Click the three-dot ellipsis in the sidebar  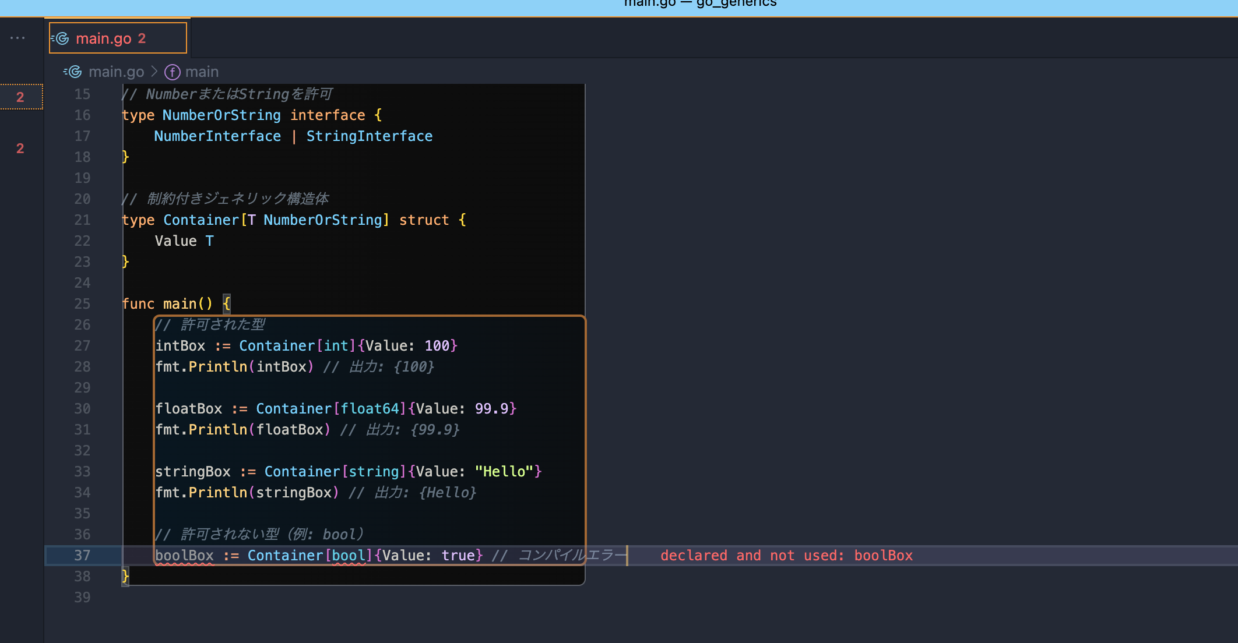pos(17,38)
